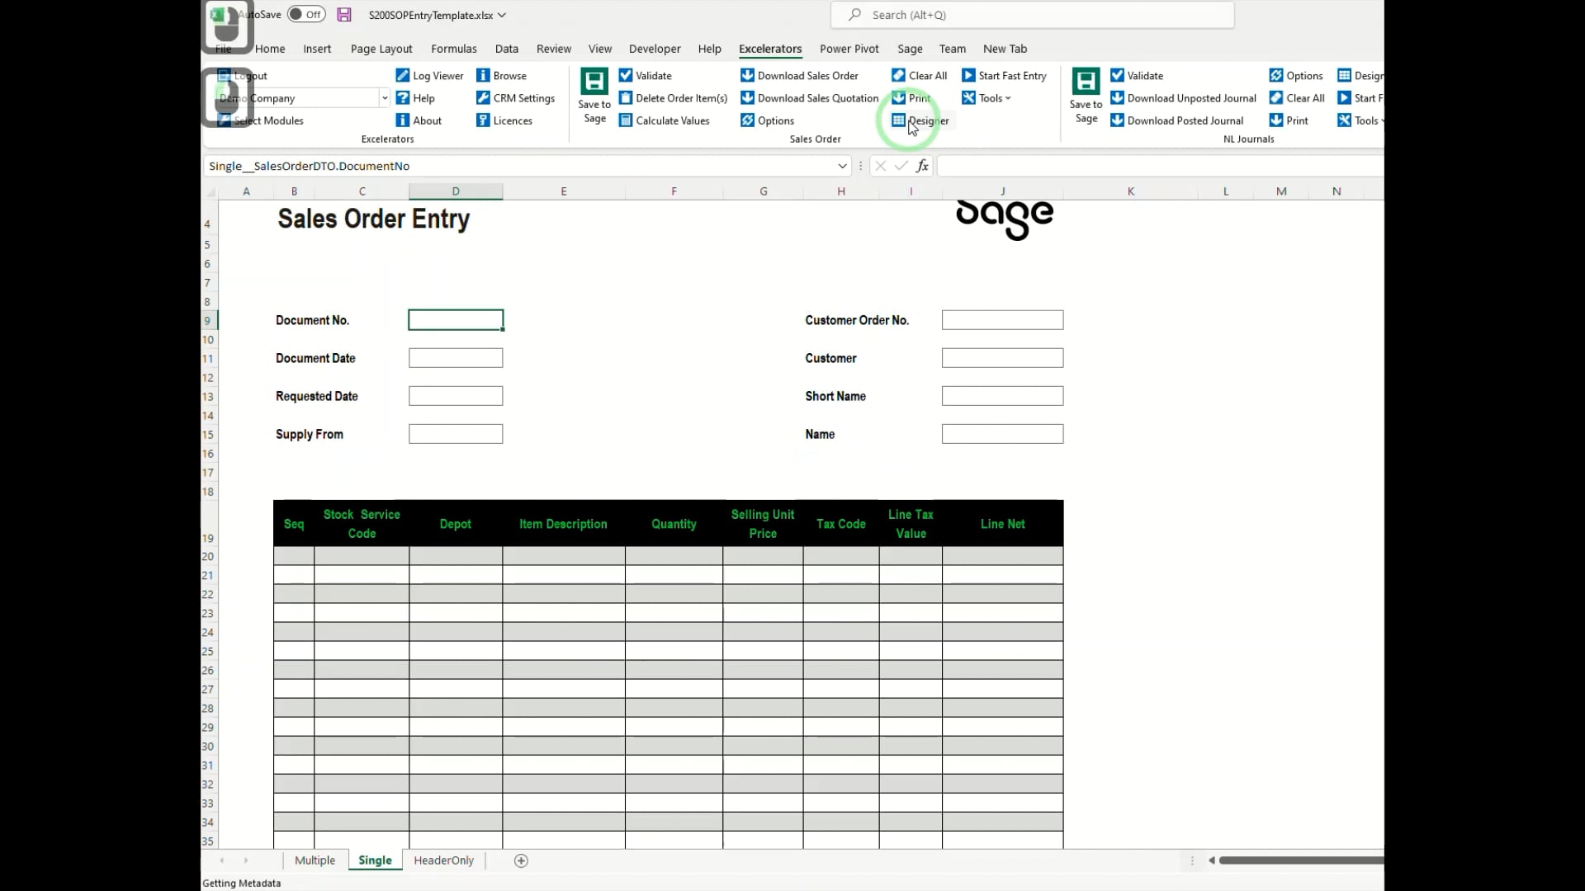Screen dimensions: 1585x891
Task: Click Download Unposted Journal
Action: [x=1183, y=97]
